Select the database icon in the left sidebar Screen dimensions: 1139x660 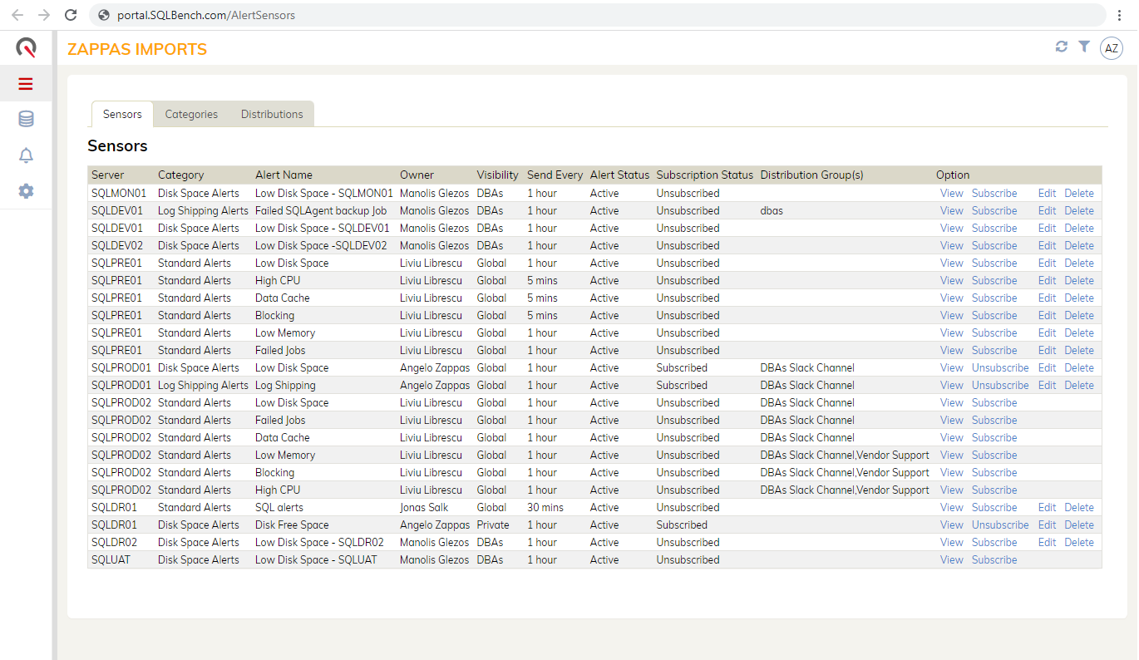pyautogui.click(x=25, y=119)
